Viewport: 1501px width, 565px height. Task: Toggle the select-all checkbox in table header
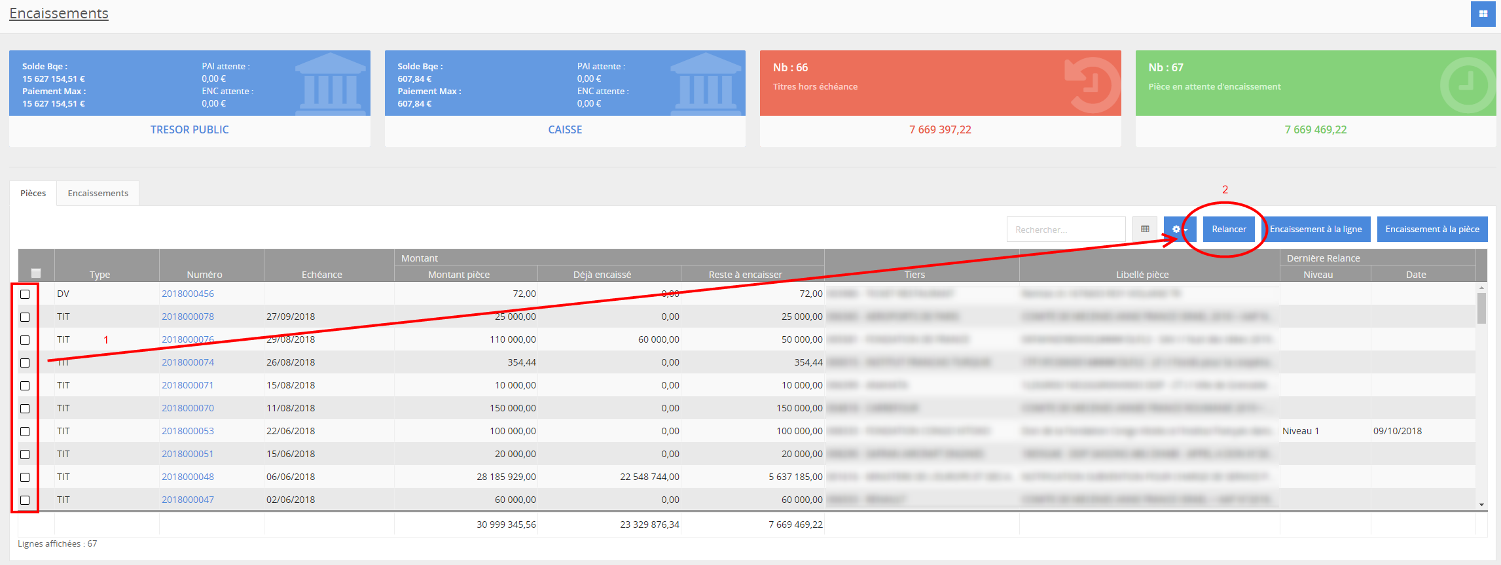(x=36, y=273)
